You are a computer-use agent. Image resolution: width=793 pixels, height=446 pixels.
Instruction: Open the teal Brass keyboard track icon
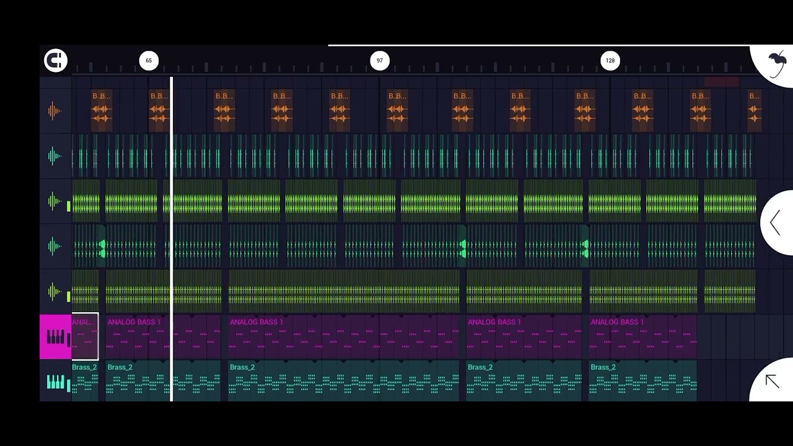point(56,382)
